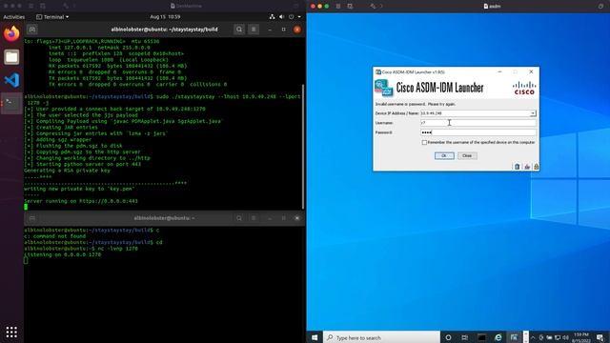This screenshot has width=610, height=343.
Task: Click the padlock icon in ASDM launcher
Action: pos(536,167)
